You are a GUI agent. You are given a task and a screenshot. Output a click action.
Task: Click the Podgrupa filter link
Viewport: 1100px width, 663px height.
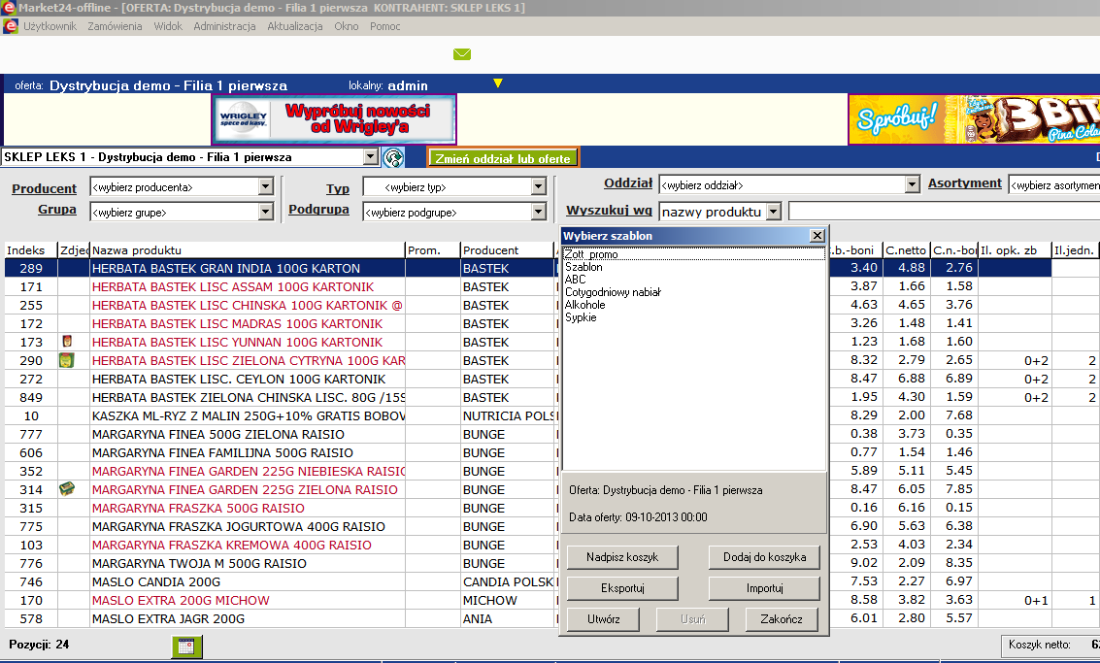point(318,209)
